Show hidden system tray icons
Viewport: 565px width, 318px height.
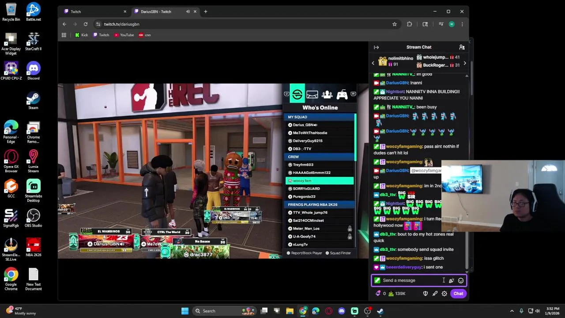(512, 311)
